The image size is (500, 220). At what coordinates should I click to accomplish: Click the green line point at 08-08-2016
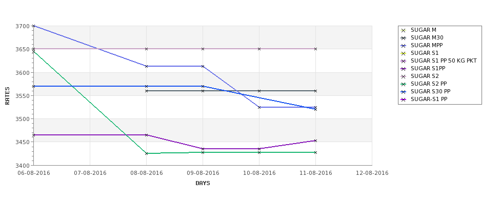coord(146,153)
